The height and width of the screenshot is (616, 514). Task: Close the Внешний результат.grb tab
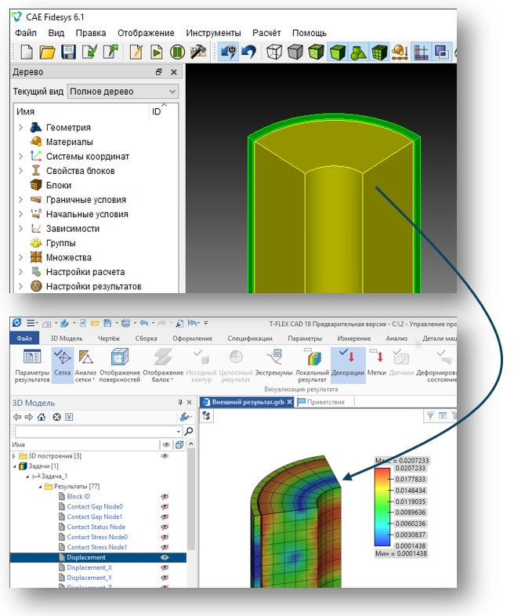289,402
